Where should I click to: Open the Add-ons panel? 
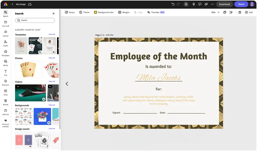coord(6,112)
